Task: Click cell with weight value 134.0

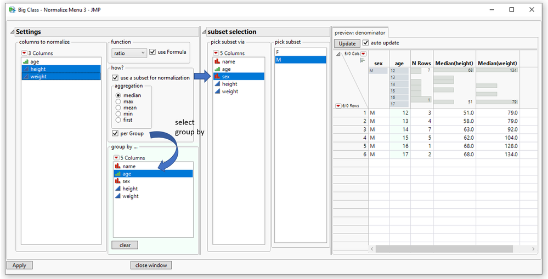Action: click(498, 154)
